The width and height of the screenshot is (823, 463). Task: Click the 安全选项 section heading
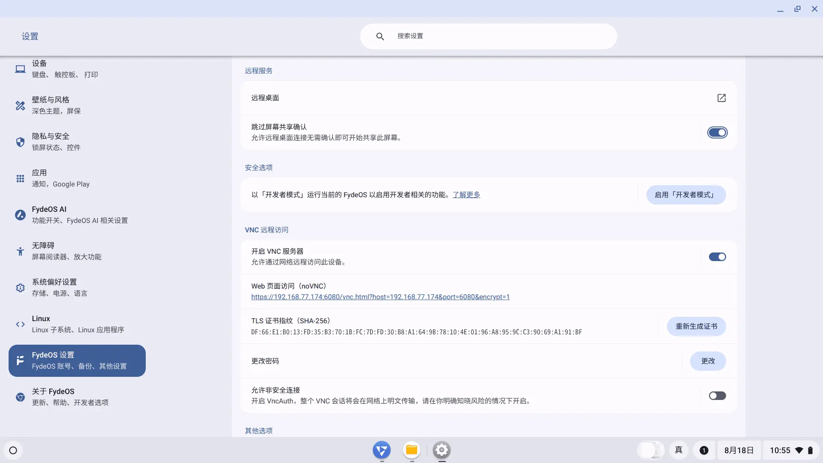click(x=258, y=168)
